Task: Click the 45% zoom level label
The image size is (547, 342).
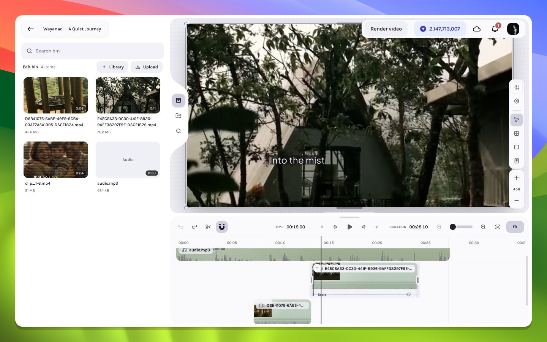Action: [x=517, y=189]
